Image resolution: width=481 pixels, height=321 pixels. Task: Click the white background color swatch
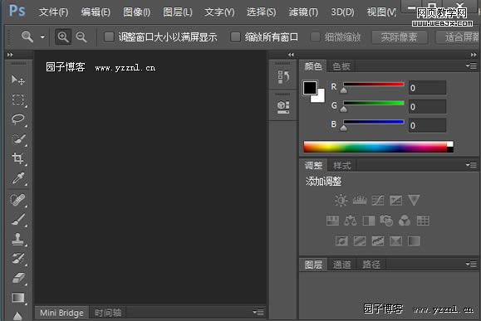pyautogui.click(x=320, y=97)
